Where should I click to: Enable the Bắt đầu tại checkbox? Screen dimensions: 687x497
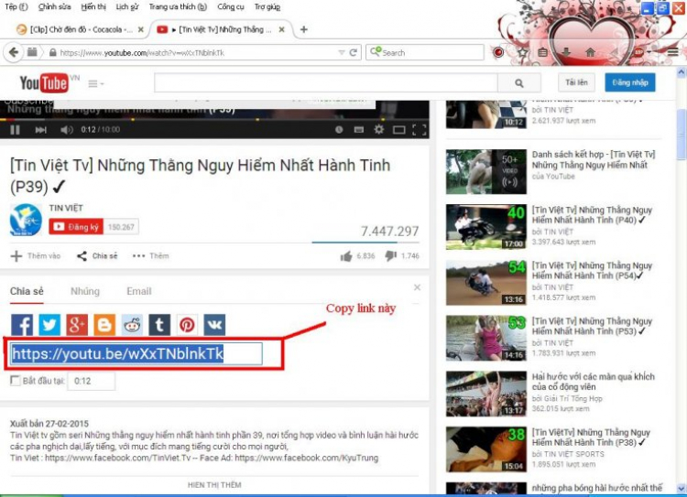pos(16,381)
